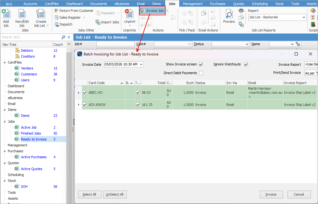Click the search magnifier in Search Jim2

pos(63,37)
